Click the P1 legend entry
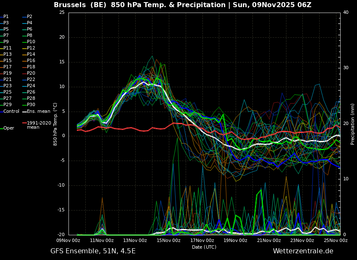This screenshot has width=357, height=260. [x=6, y=17]
